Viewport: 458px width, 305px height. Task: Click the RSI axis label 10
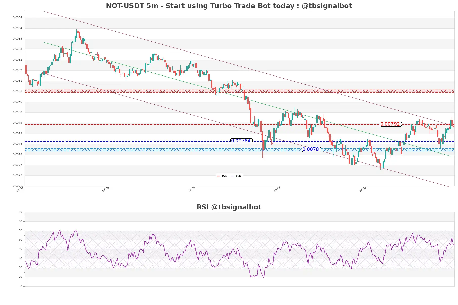coord(20,286)
